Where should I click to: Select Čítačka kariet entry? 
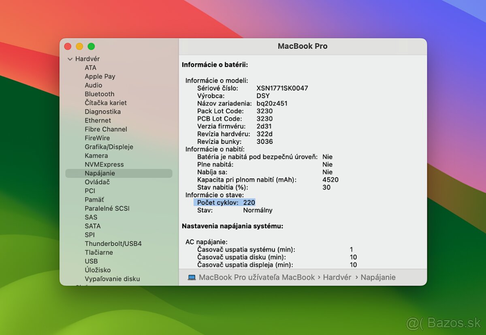click(x=105, y=103)
